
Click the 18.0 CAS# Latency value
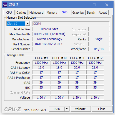point(41,67)
